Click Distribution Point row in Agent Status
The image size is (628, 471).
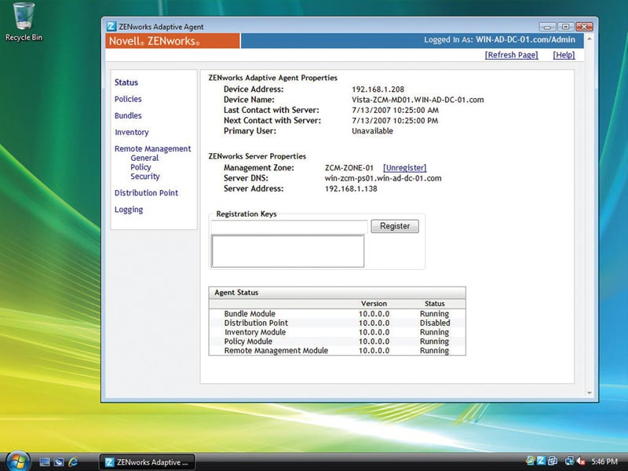click(337, 323)
